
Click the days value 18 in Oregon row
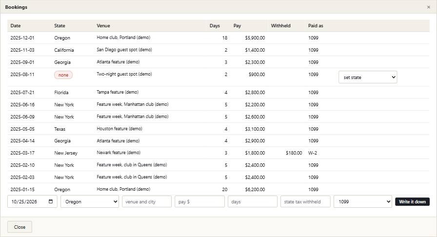225,38
